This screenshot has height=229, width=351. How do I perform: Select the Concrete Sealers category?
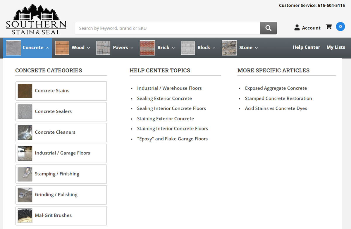pyautogui.click(x=53, y=111)
